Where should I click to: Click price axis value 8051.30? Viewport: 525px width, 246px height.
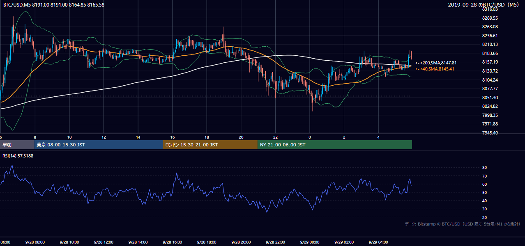pos(490,98)
